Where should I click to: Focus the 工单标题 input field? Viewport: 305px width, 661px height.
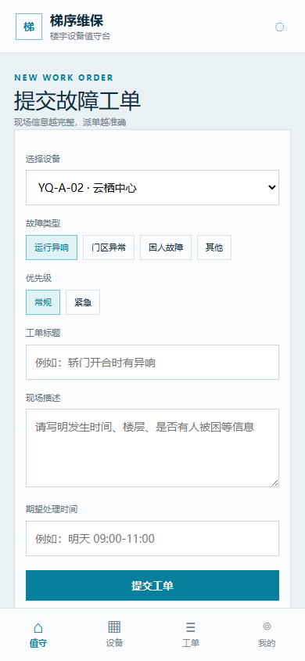[x=152, y=362]
